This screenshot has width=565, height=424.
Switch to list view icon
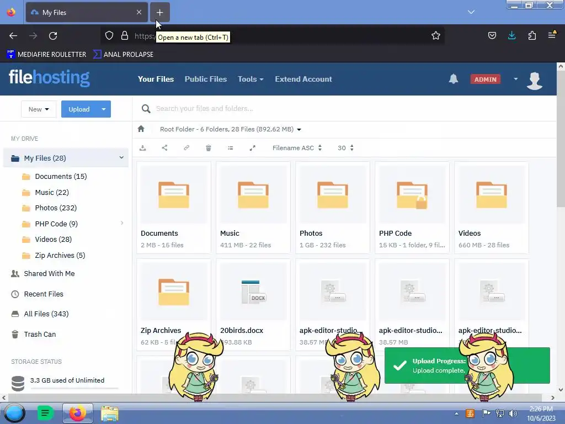(x=230, y=148)
